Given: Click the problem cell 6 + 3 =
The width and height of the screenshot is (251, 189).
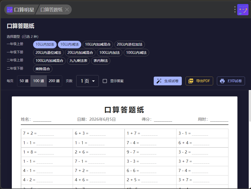Looking at the screenshot, I should click(x=99, y=133).
